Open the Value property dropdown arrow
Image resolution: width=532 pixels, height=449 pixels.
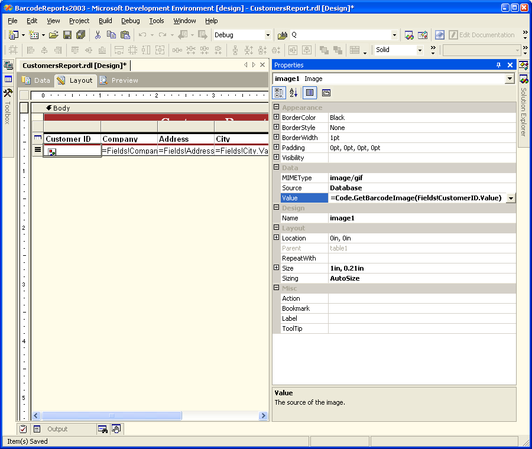tap(511, 198)
